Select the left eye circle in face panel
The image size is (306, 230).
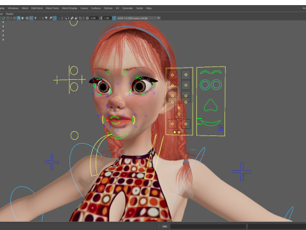pyautogui.click(x=205, y=85)
